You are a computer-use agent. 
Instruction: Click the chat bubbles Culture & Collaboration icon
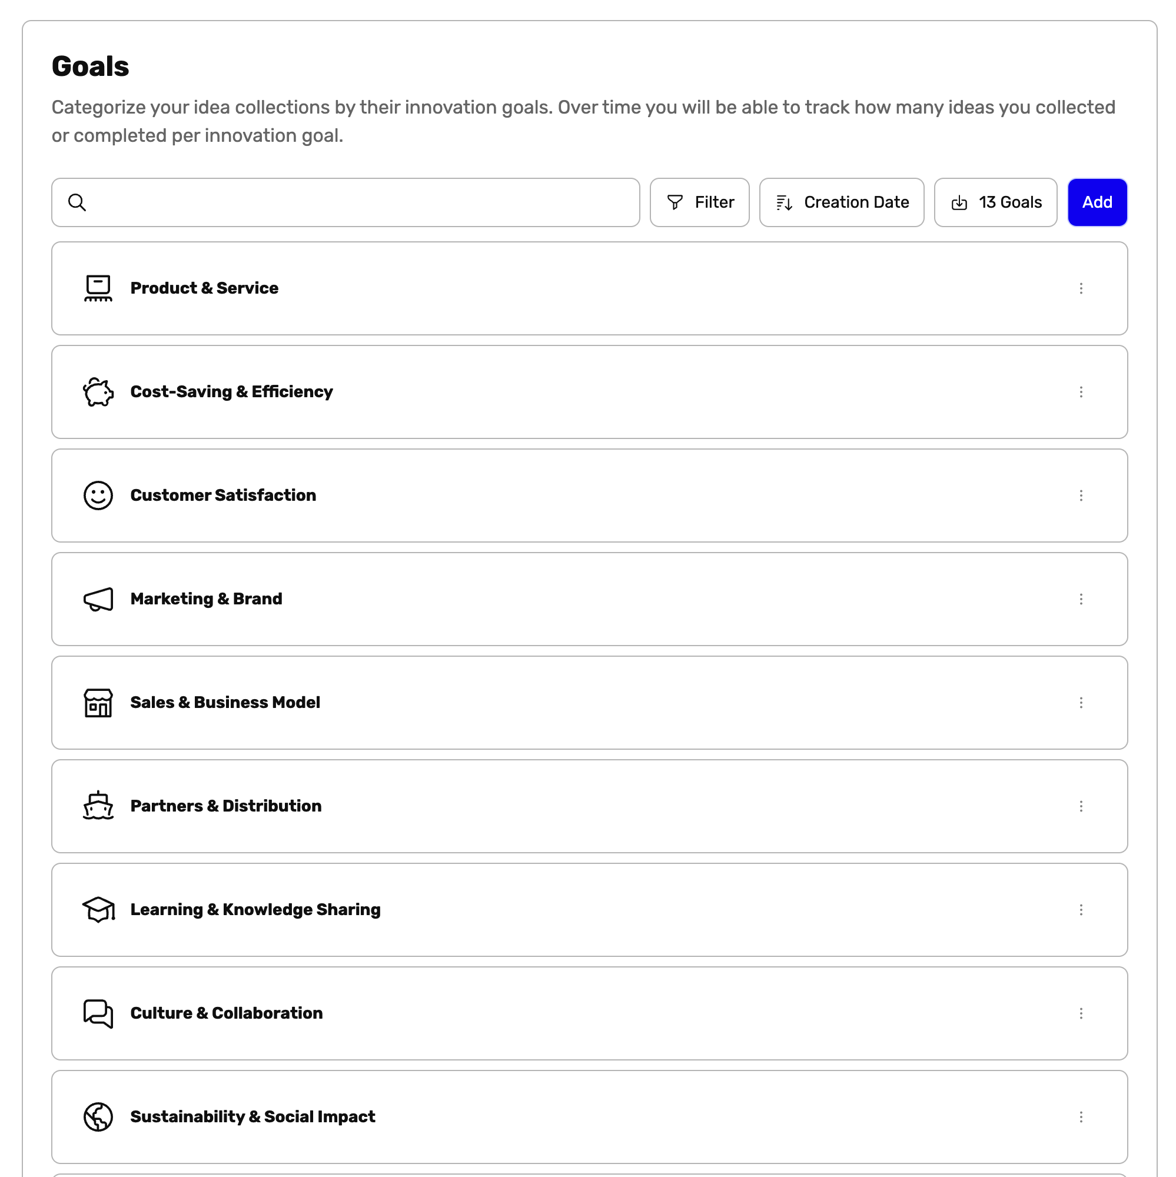click(98, 1013)
